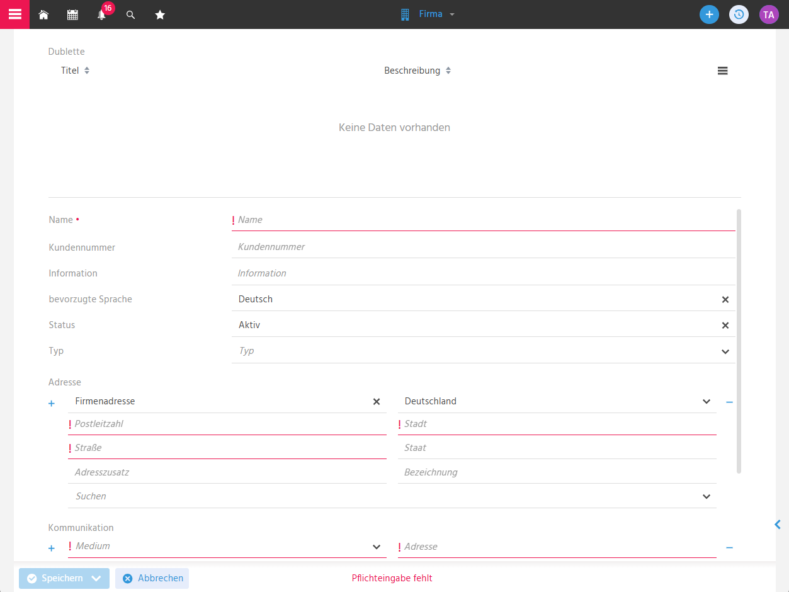Screen dimensions: 789x592
Task: Open the TA user avatar menu
Action: 769,14
